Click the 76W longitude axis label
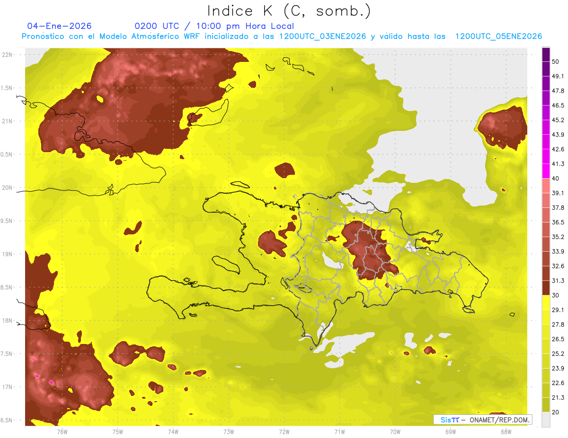 (62, 432)
